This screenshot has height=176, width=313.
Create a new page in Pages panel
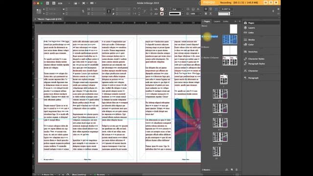[232, 170]
